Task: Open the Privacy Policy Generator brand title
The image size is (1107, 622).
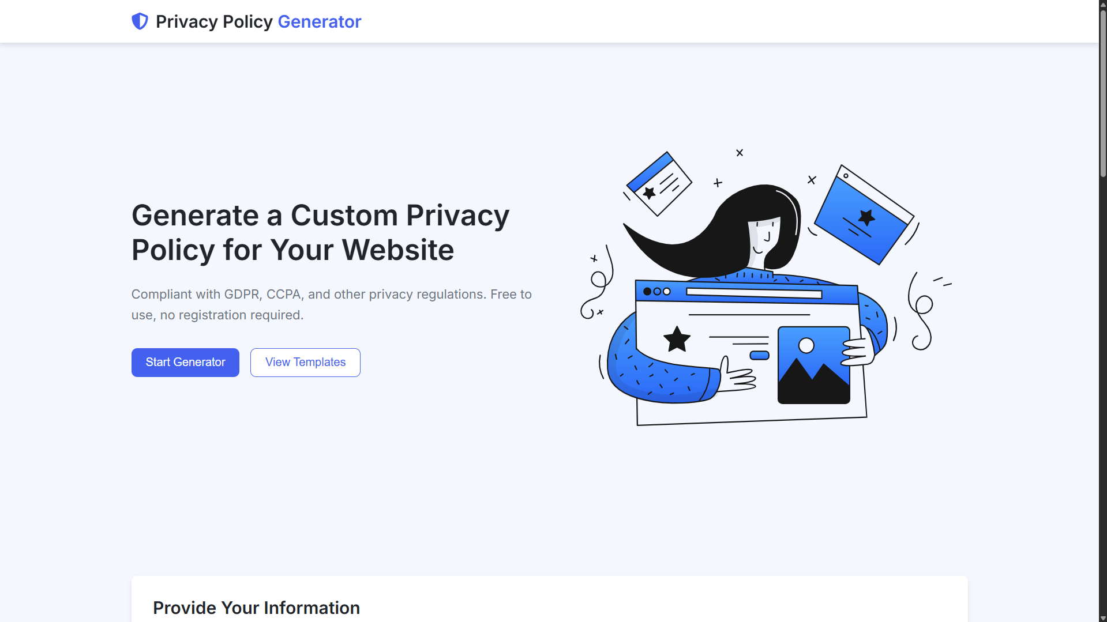Action: coord(258,21)
